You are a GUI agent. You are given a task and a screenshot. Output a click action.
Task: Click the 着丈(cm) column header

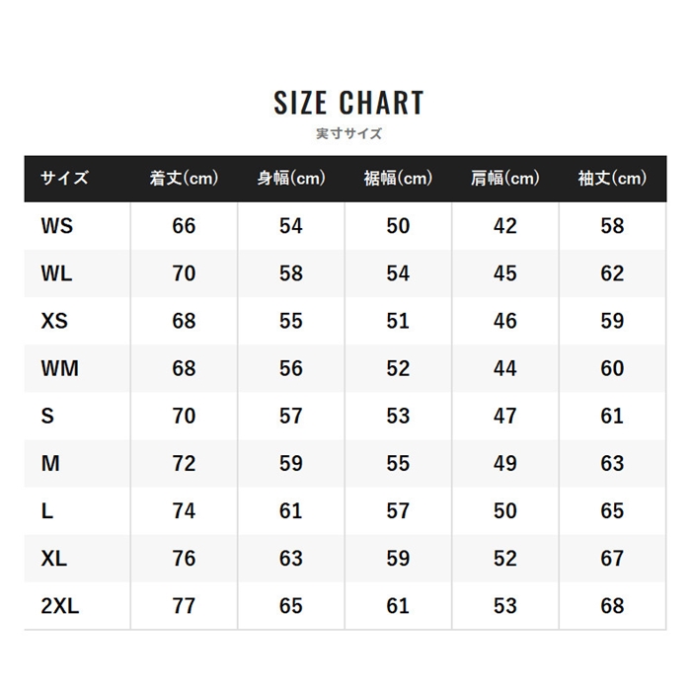(184, 179)
